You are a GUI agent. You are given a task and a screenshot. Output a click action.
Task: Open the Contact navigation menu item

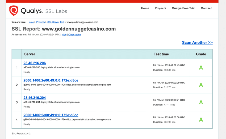click(x=206, y=8)
